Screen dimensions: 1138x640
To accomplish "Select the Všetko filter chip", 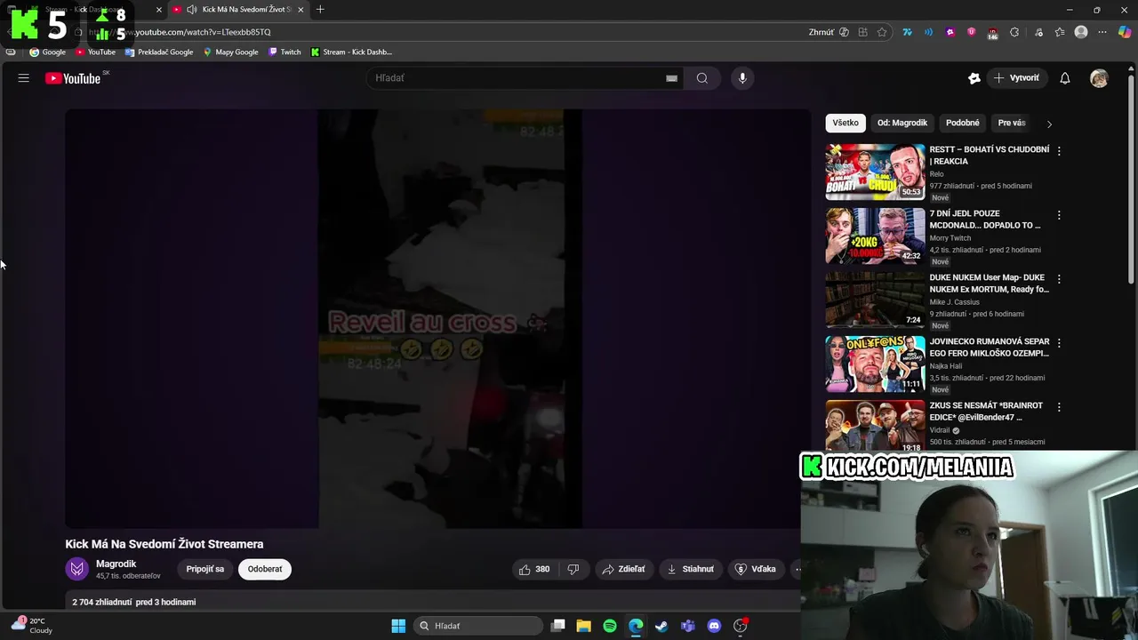I will tap(845, 123).
